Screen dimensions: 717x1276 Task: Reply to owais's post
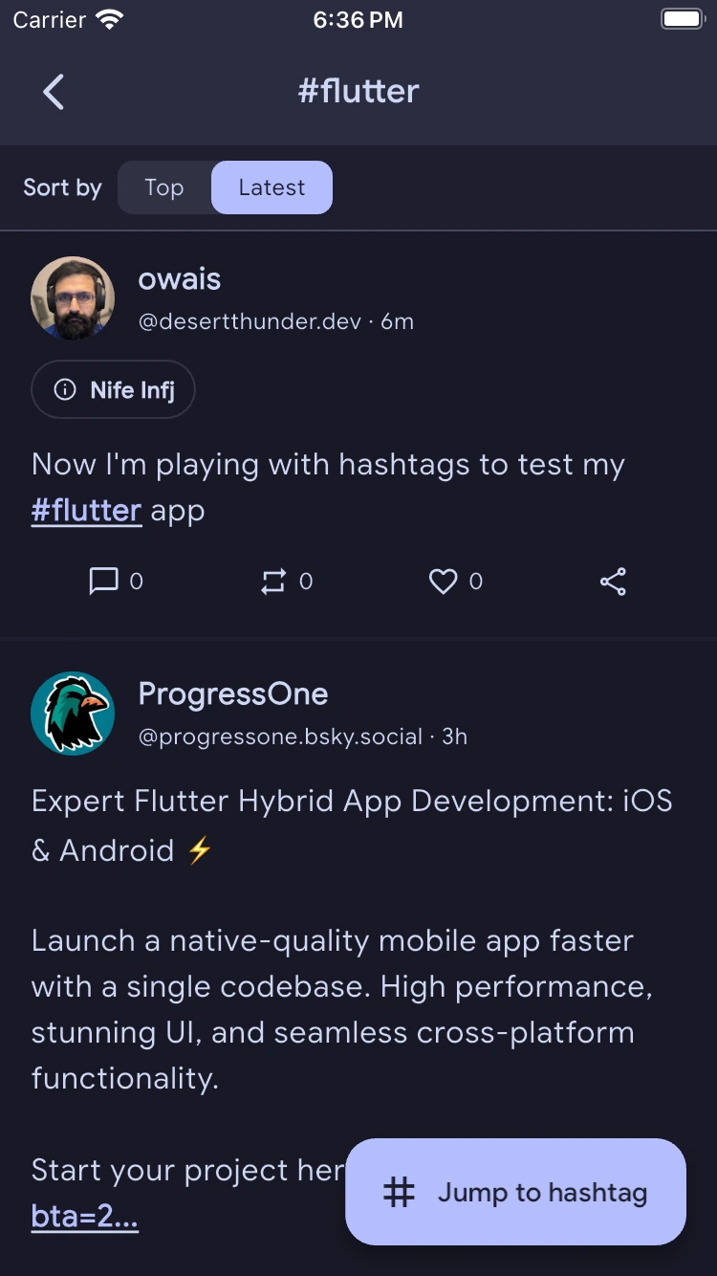point(103,581)
